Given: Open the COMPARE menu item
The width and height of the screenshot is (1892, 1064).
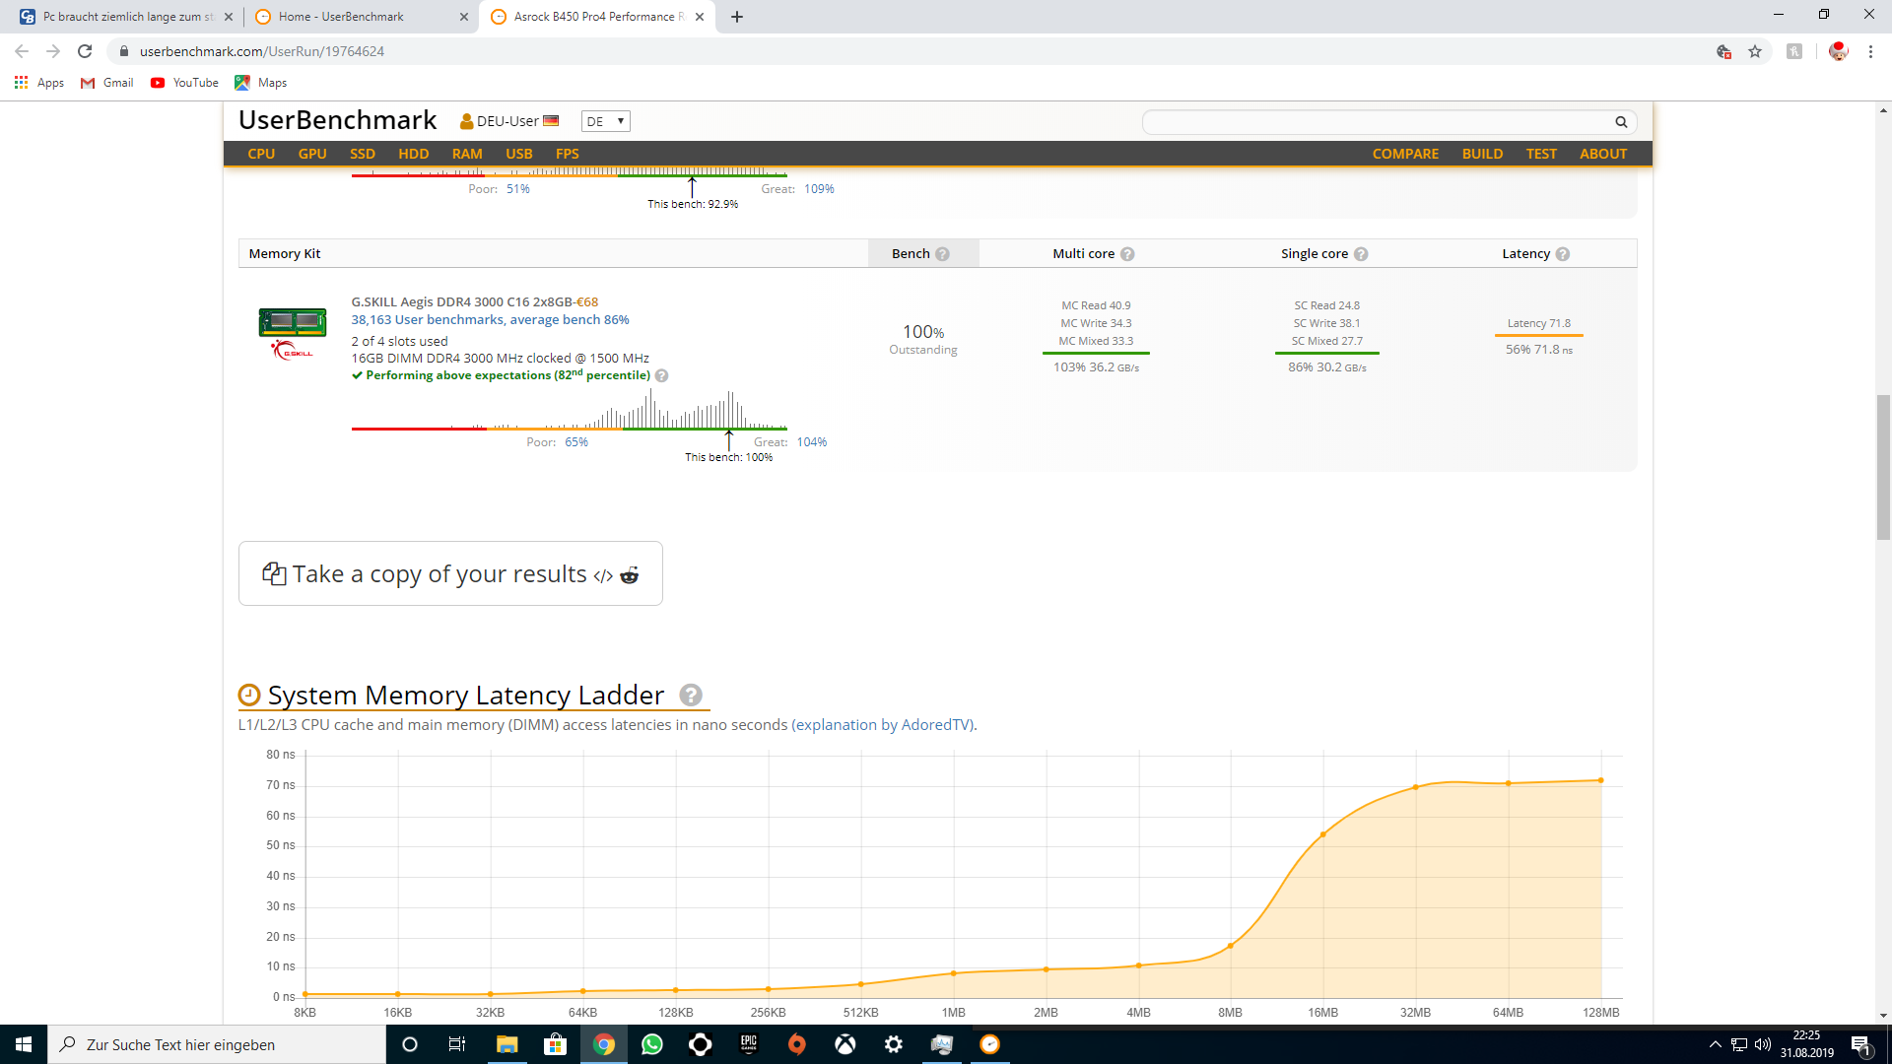Looking at the screenshot, I should (x=1405, y=154).
